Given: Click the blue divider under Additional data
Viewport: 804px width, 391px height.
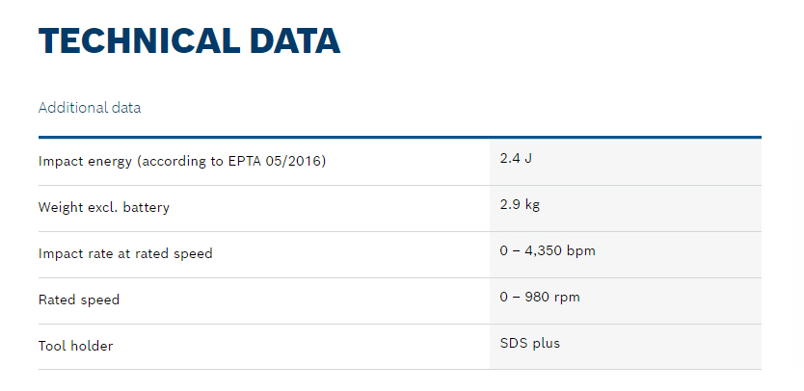Looking at the screenshot, I should click(399, 137).
